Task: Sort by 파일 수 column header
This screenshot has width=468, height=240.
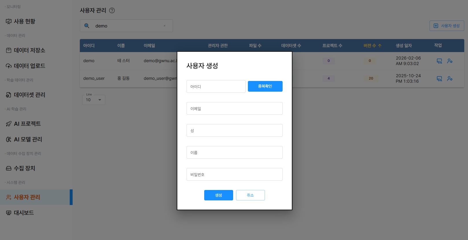Action: click(x=255, y=46)
